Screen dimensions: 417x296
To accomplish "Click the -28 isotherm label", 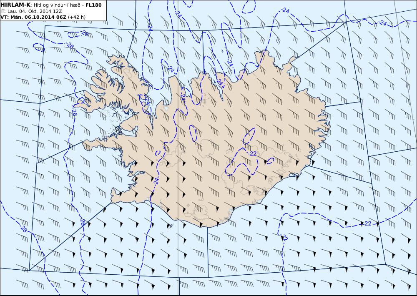I will point(23,229).
